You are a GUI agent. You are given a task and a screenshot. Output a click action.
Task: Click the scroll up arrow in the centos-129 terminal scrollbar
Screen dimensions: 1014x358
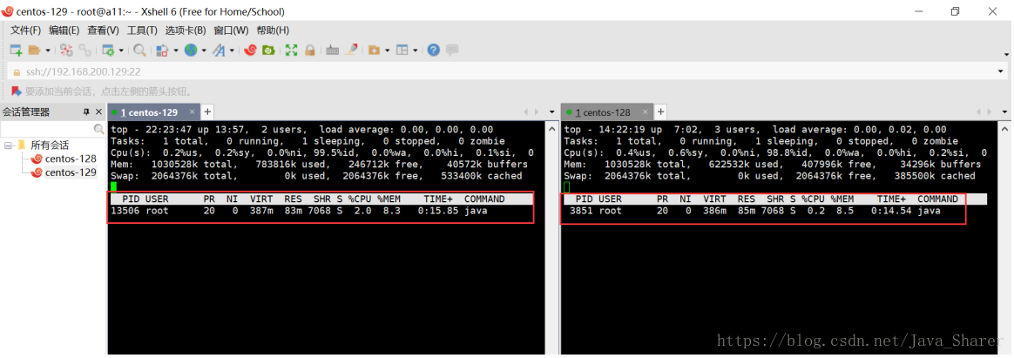point(552,129)
